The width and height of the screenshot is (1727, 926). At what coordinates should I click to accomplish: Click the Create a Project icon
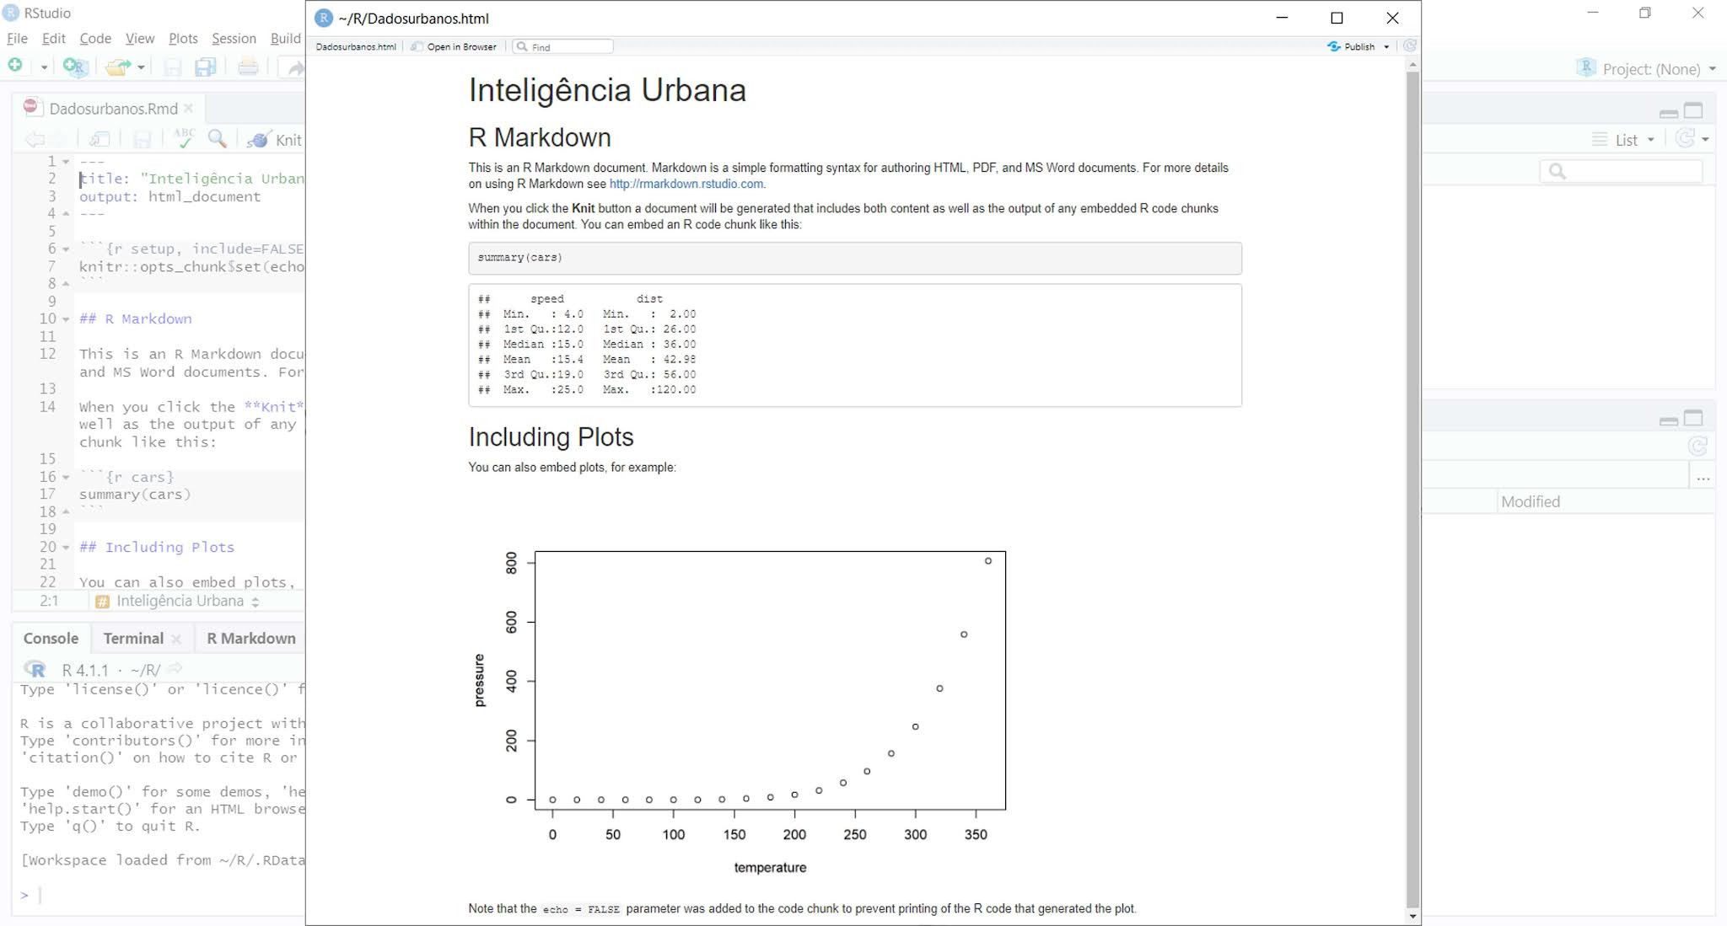click(x=75, y=67)
